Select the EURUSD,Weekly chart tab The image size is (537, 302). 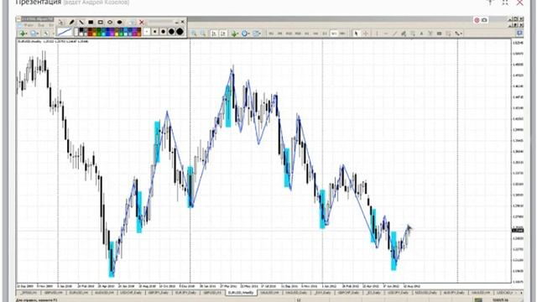tap(241, 293)
